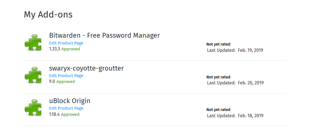Edit Product Page for swaryx-coyotte-groutter
Viewport: 309px width, 130px height.
(66, 76)
